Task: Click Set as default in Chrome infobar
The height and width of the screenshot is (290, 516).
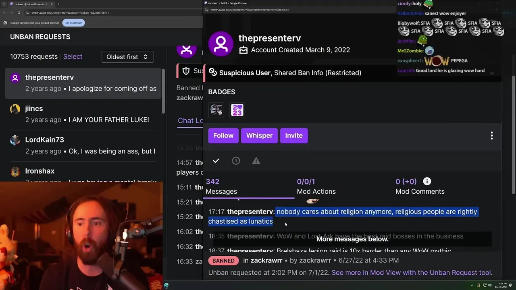Action: point(73,23)
